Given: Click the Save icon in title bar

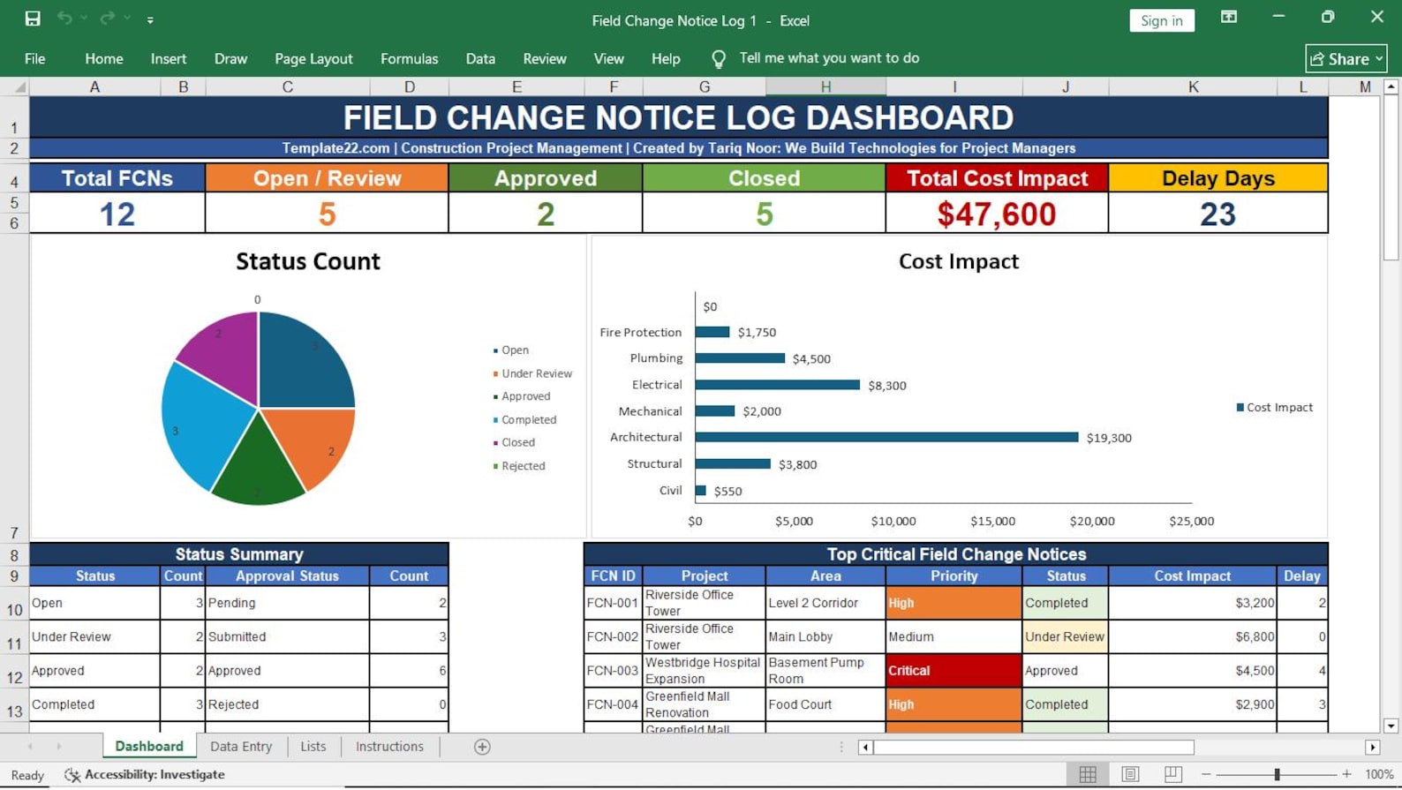Looking at the screenshot, I should click(x=33, y=19).
